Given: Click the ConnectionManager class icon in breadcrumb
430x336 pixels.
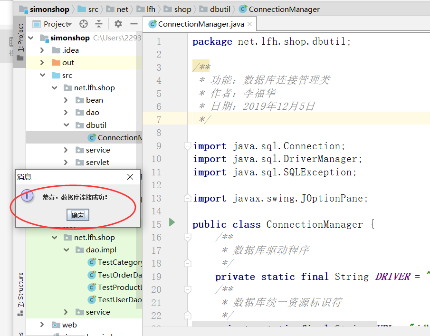Looking at the screenshot, I should (x=243, y=9).
